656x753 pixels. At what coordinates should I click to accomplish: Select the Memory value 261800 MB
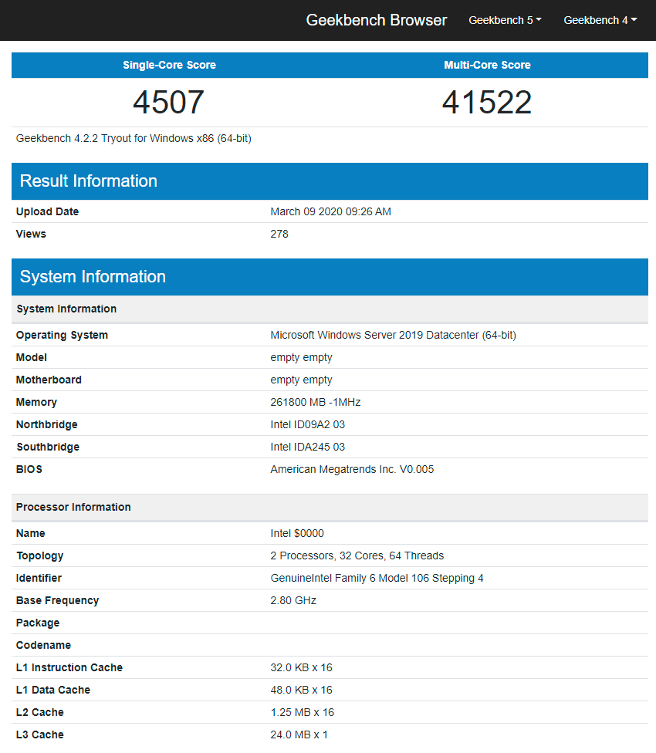315,402
